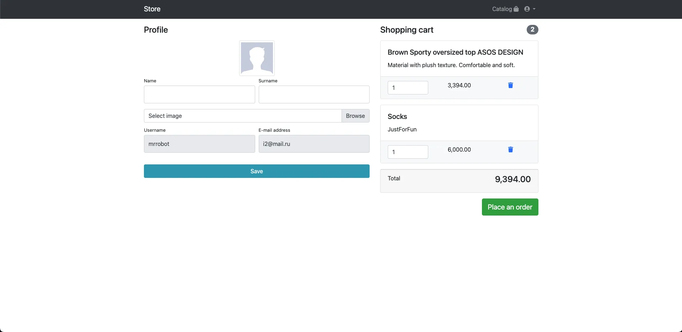The image size is (682, 332).
Task: Click the Select image file field
Action: pyautogui.click(x=243, y=116)
